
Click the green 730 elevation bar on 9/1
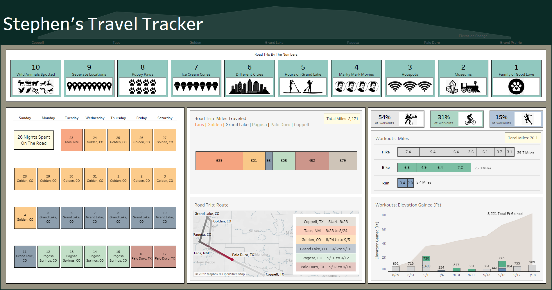426,258
